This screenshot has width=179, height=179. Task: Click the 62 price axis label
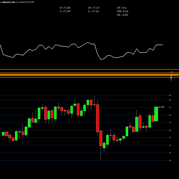[170, 100]
